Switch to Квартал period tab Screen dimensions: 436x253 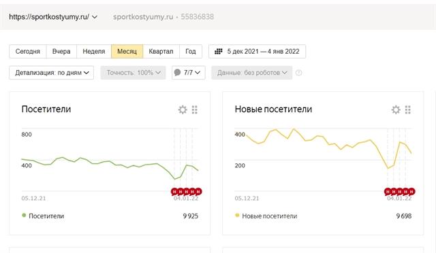pos(161,52)
